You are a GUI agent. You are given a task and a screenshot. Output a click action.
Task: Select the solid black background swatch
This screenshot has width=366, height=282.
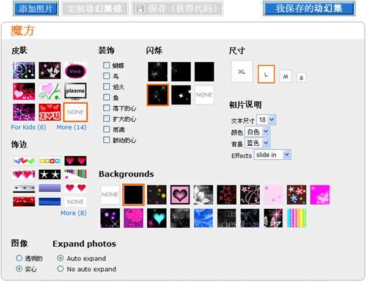pyautogui.click(x=134, y=195)
